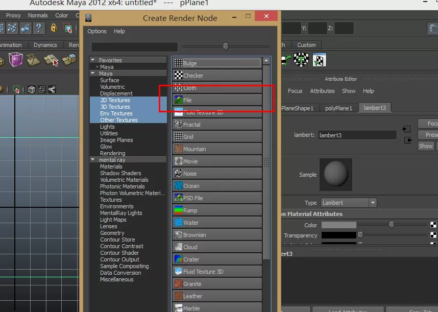Image resolution: width=438 pixels, height=312 pixels.
Task: Collapse the Maya category section
Action: click(93, 74)
